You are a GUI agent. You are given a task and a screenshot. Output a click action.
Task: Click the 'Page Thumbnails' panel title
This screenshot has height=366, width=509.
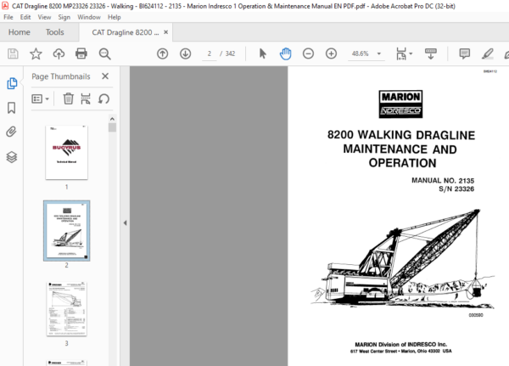point(61,76)
